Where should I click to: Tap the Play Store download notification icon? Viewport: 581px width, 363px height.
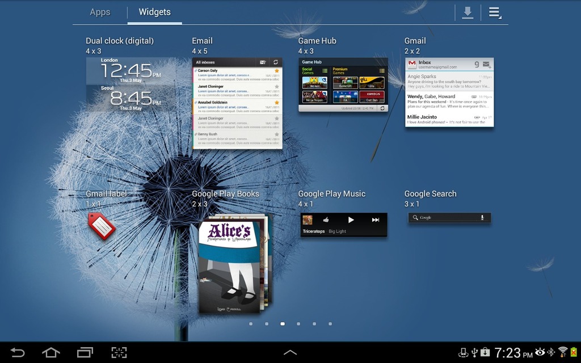(485, 352)
